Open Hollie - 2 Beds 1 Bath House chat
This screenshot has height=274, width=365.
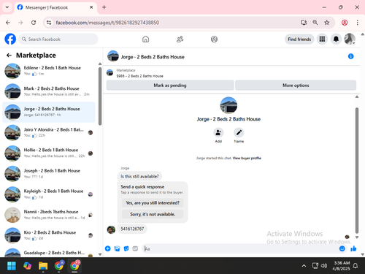click(49, 153)
